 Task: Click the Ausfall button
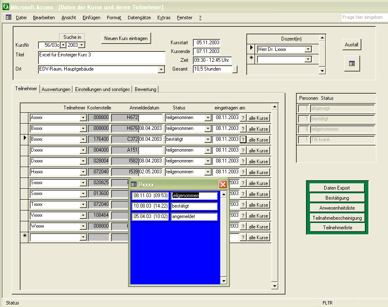(x=352, y=45)
